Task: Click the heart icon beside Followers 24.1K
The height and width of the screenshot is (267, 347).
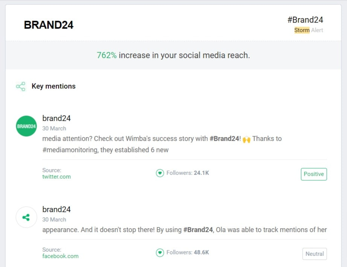Action: (160, 173)
